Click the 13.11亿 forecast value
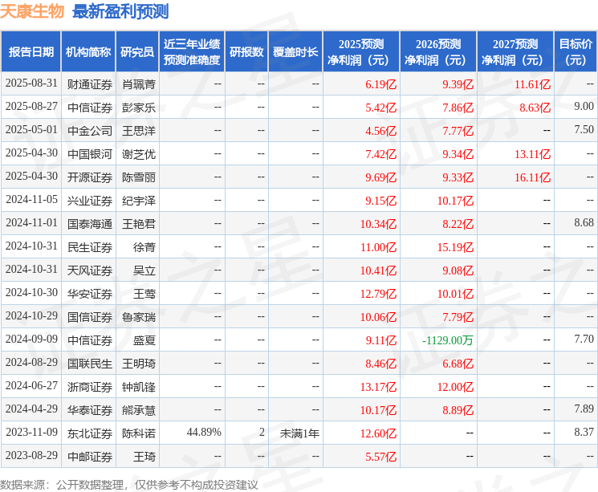Image resolution: width=598 pixels, height=492 pixels. pos(532,154)
